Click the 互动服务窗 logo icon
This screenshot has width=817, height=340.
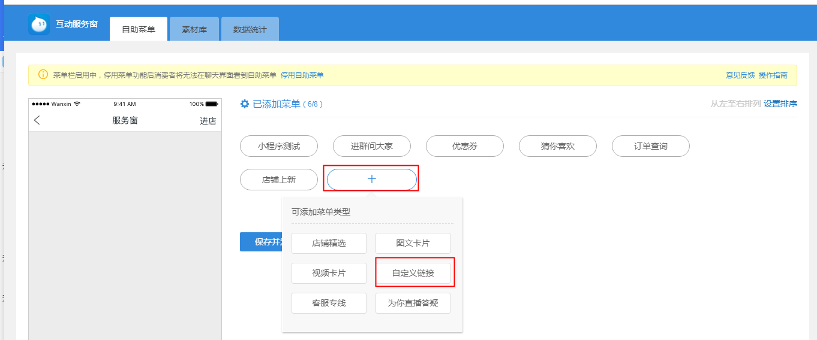(39, 25)
